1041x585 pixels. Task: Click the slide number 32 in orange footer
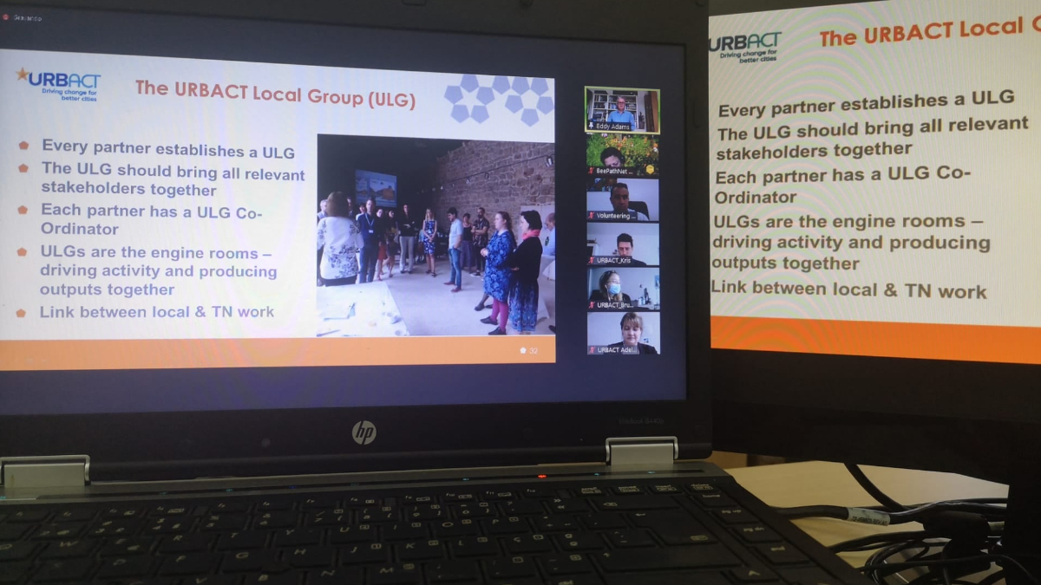point(529,350)
